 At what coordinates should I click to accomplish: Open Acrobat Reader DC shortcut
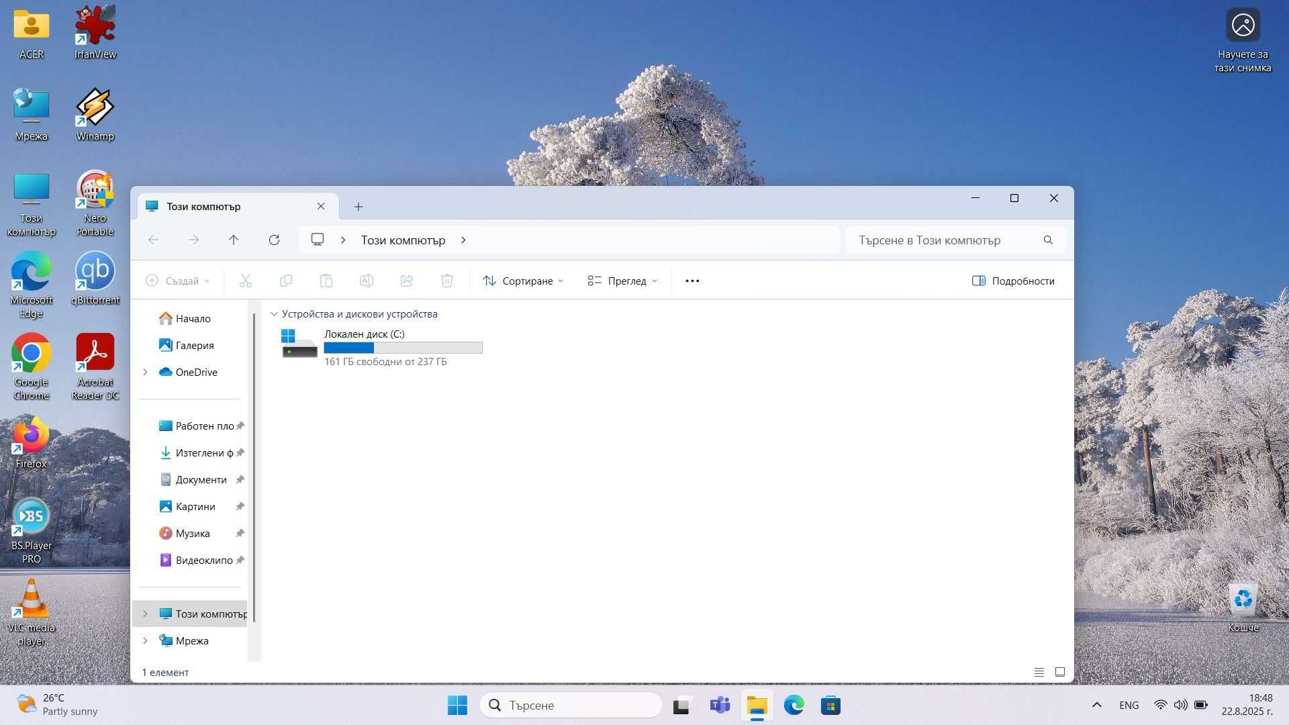click(x=95, y=367)
